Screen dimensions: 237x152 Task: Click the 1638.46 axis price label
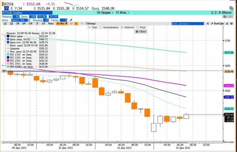(229, 71)
